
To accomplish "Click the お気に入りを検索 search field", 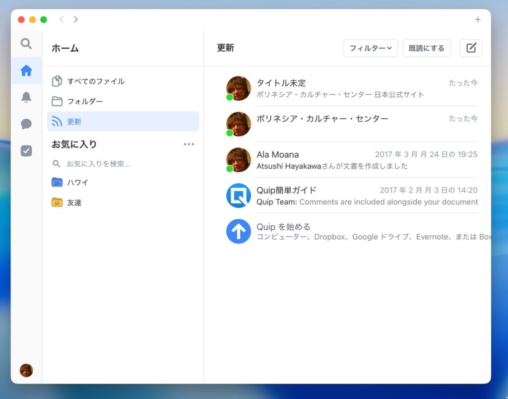I will point(98,164).
